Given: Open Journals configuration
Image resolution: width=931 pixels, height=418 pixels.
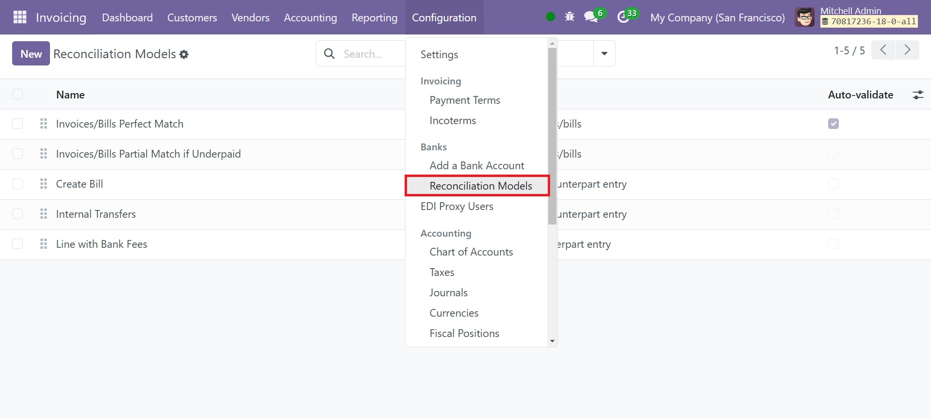Looking at the screenshot, I should (449, 292).
